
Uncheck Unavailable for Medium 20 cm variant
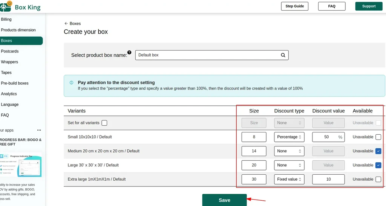click(378, 151)
